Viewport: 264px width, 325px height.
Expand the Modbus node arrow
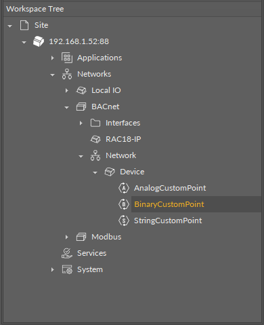point(67,237)
